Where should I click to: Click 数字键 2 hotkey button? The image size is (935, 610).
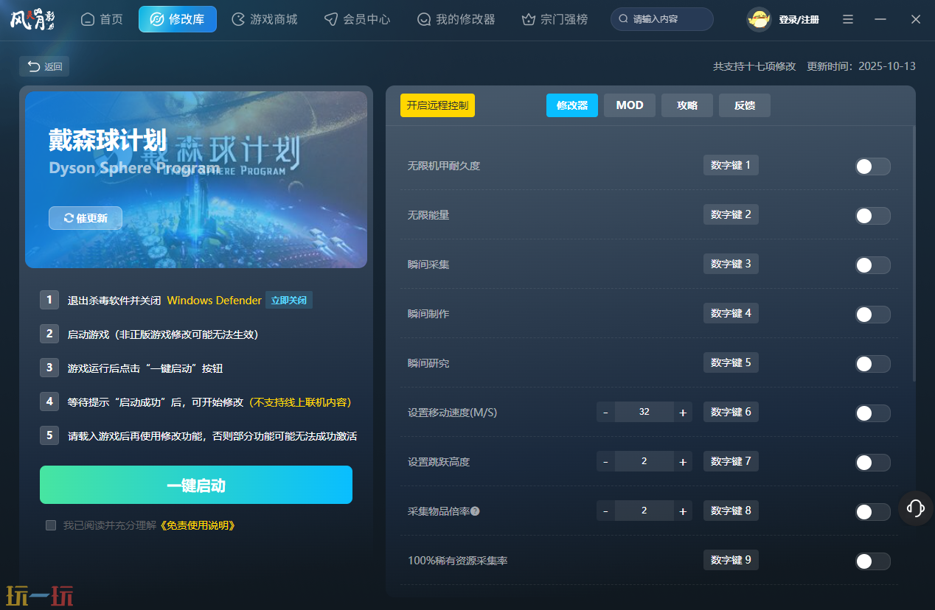pos(731,214)
